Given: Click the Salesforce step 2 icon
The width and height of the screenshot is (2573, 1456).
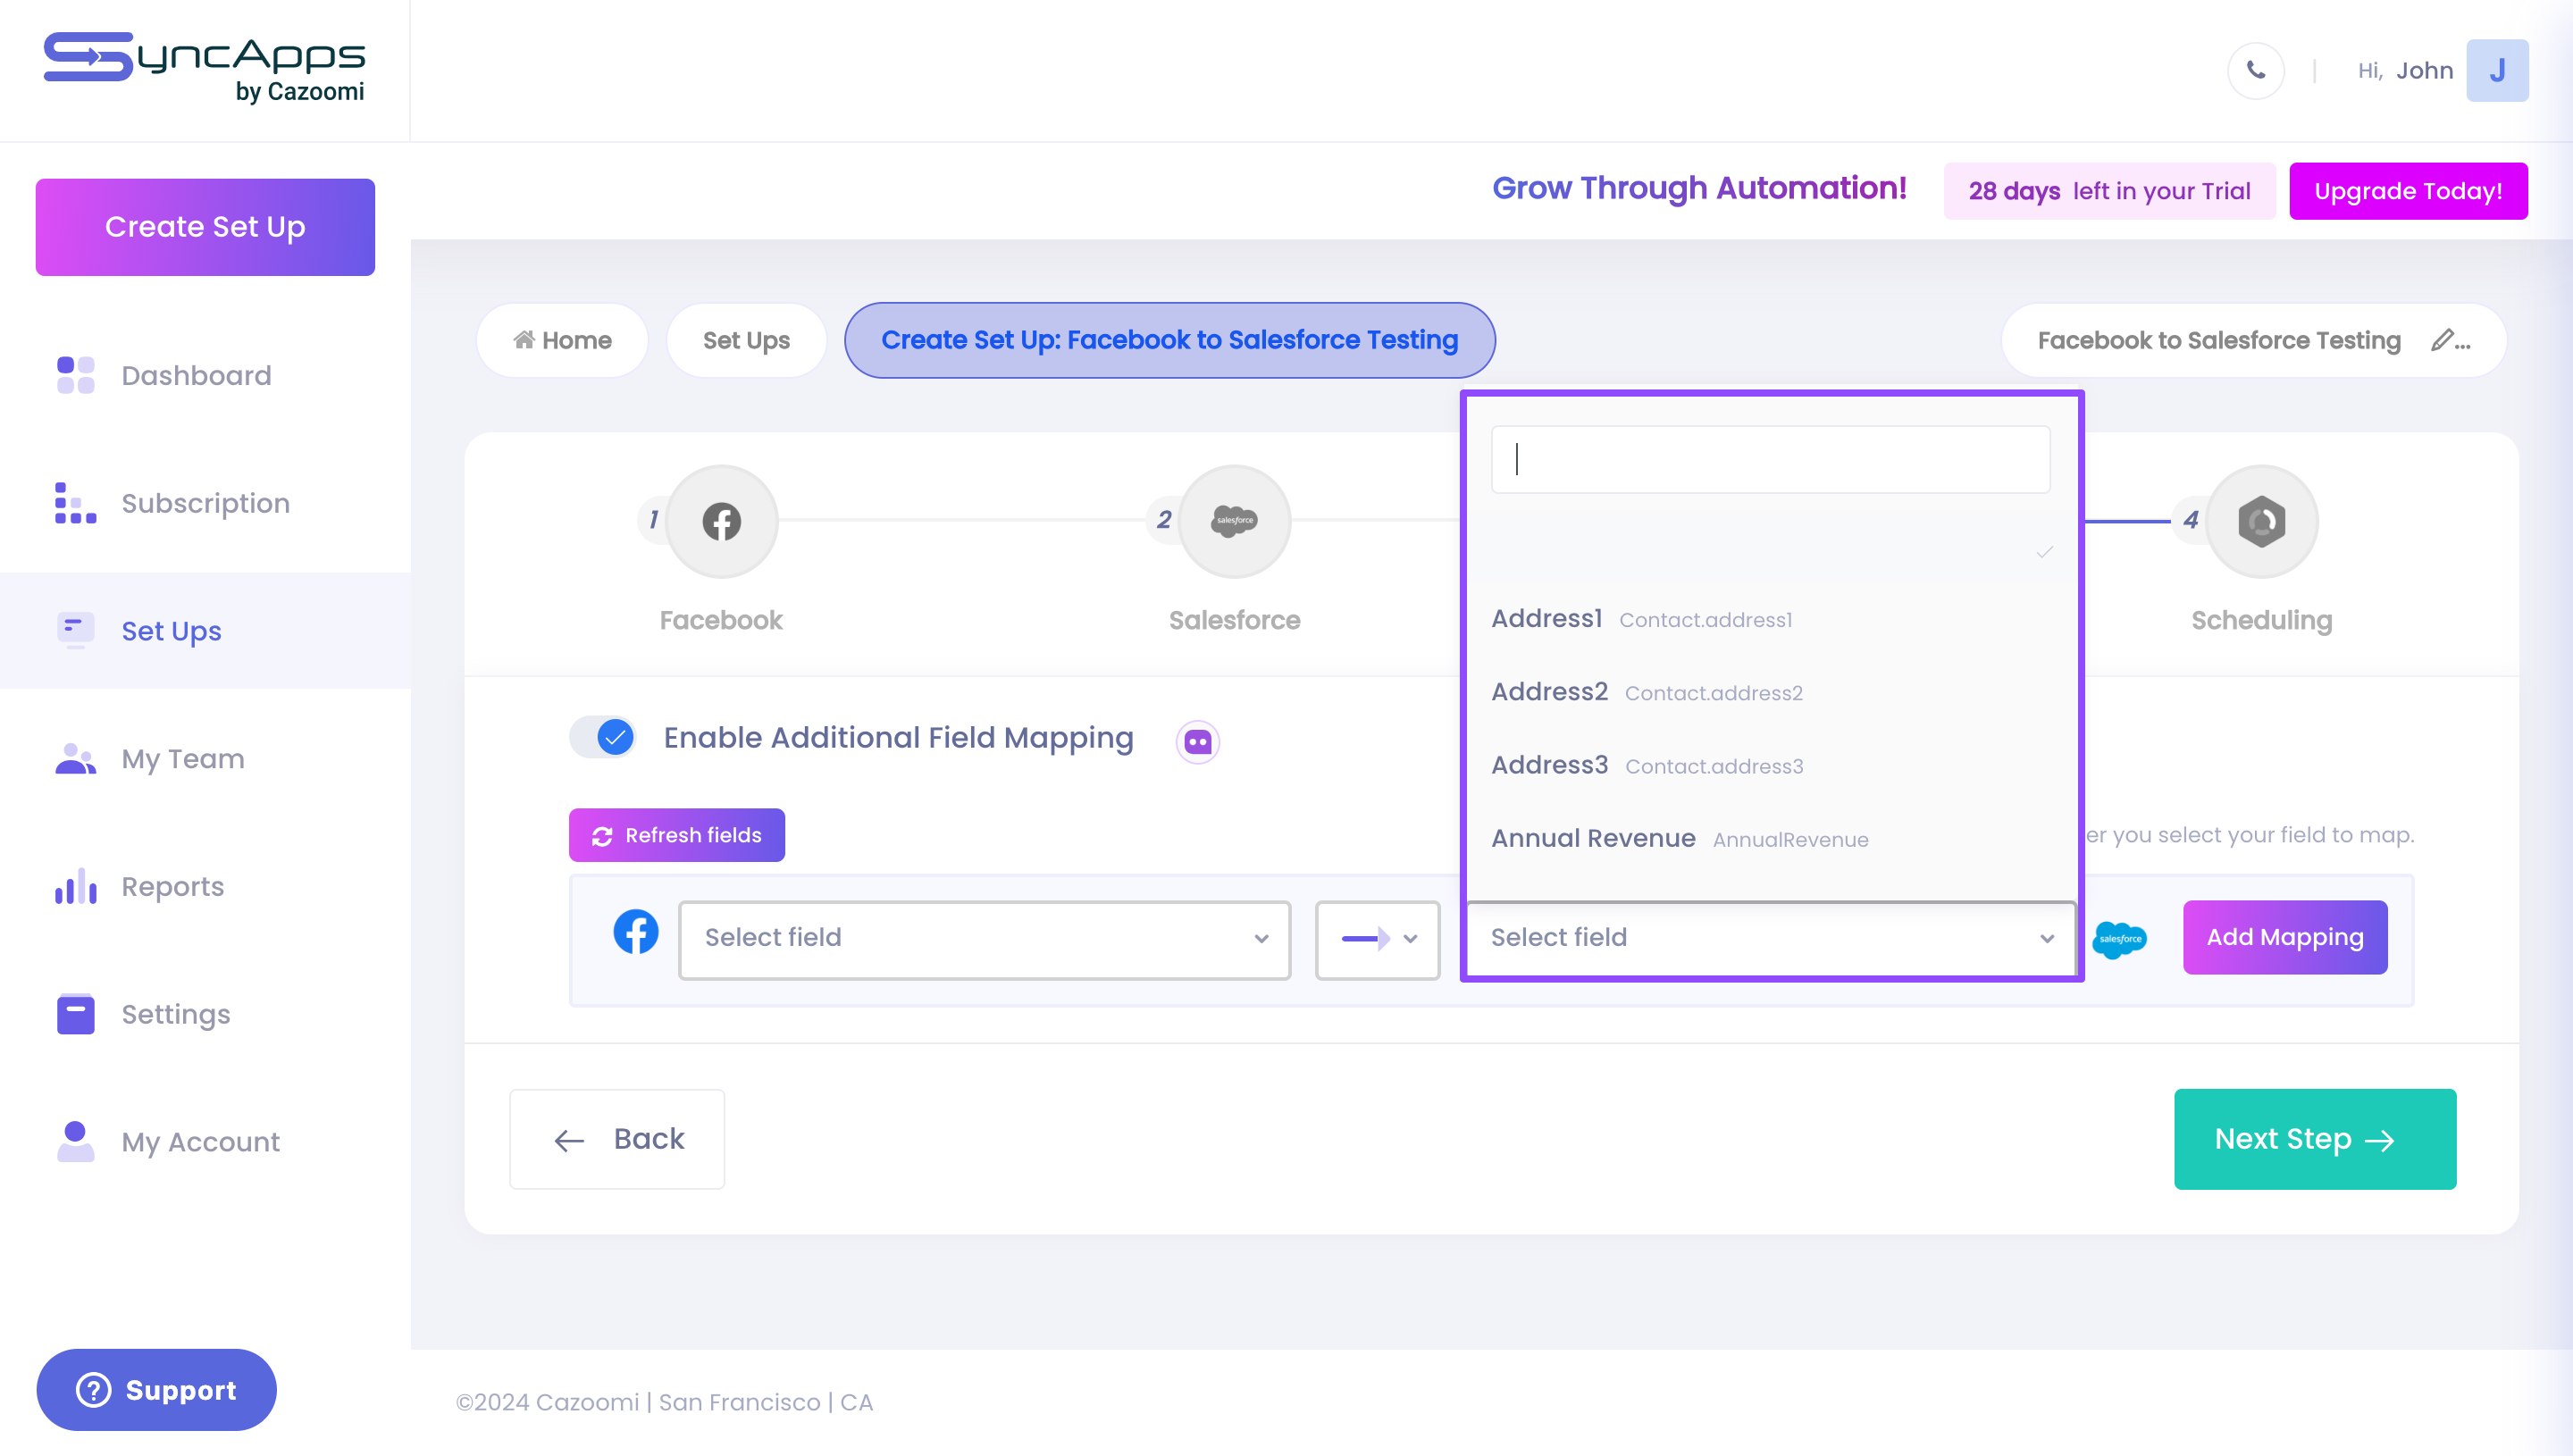Looking at the screenshot, I should (x=1234, y=521).
